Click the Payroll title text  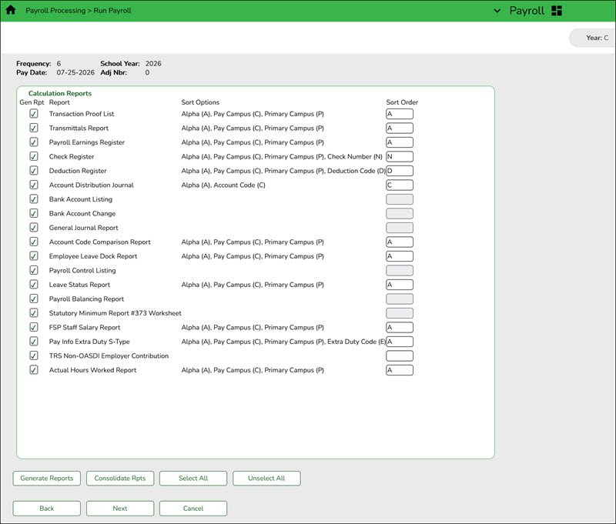coord(527,11)
